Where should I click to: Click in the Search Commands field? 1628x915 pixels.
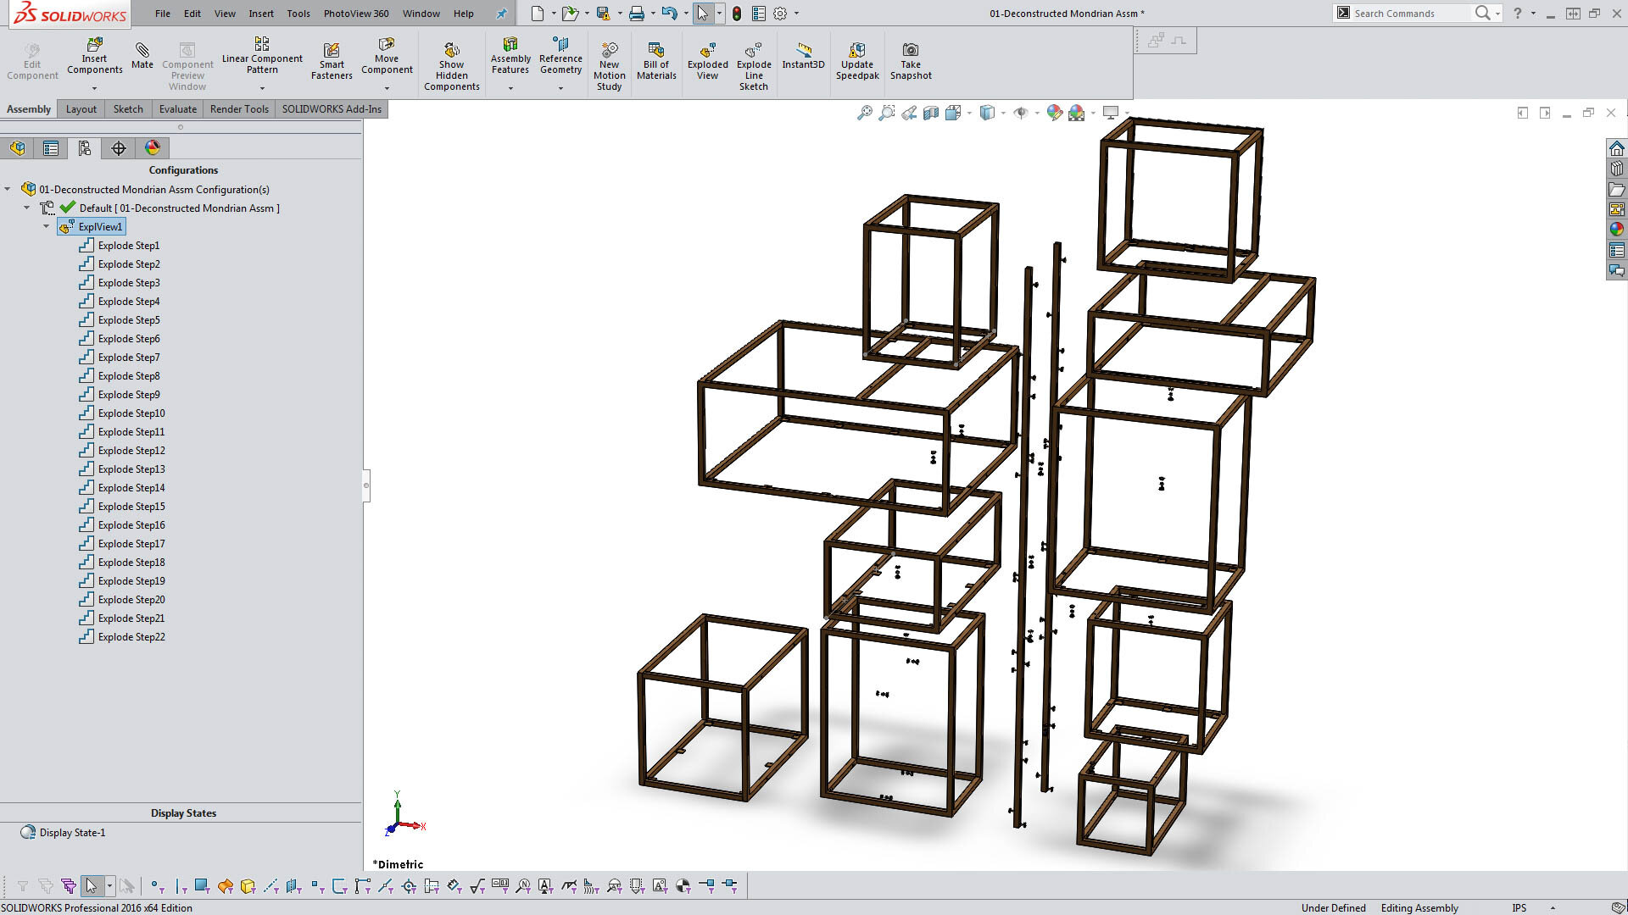click(1410, 14)
